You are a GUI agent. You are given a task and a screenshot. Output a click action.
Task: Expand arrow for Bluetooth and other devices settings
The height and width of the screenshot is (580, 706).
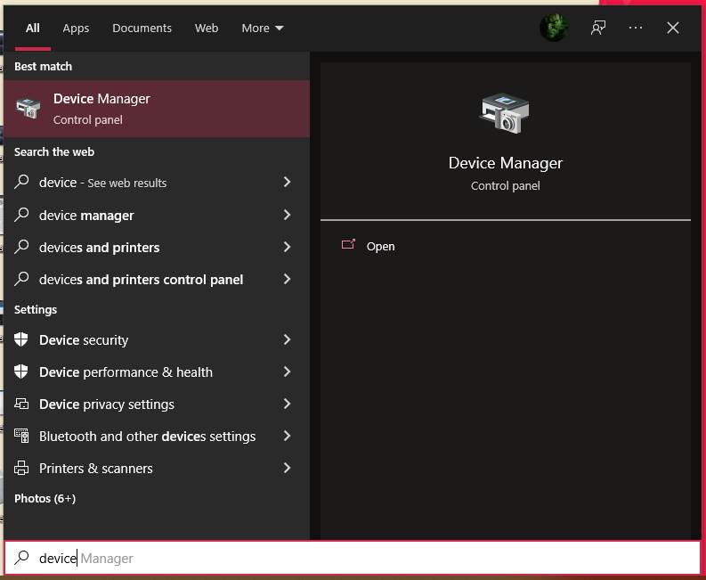(287, 436)
